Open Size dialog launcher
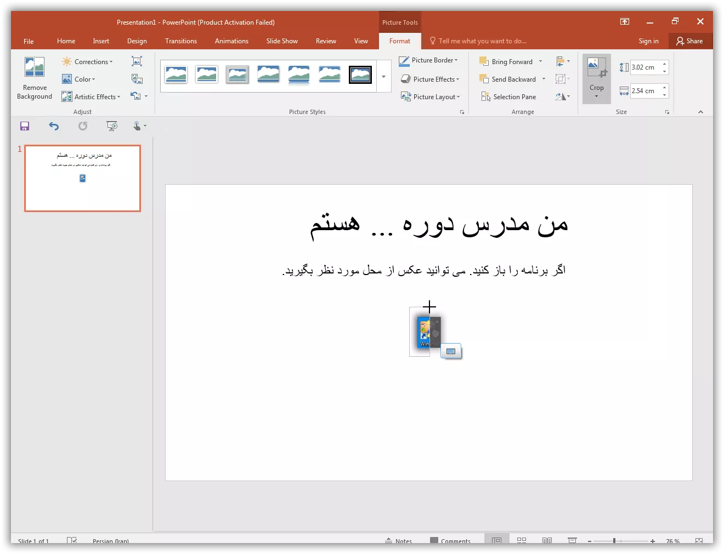 pos(667,112)
